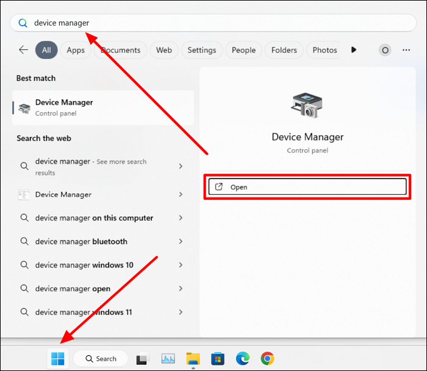This screenshot has height=371, width=427.
Task: Switch to the Web filter tab
Action: click(164, 50)
